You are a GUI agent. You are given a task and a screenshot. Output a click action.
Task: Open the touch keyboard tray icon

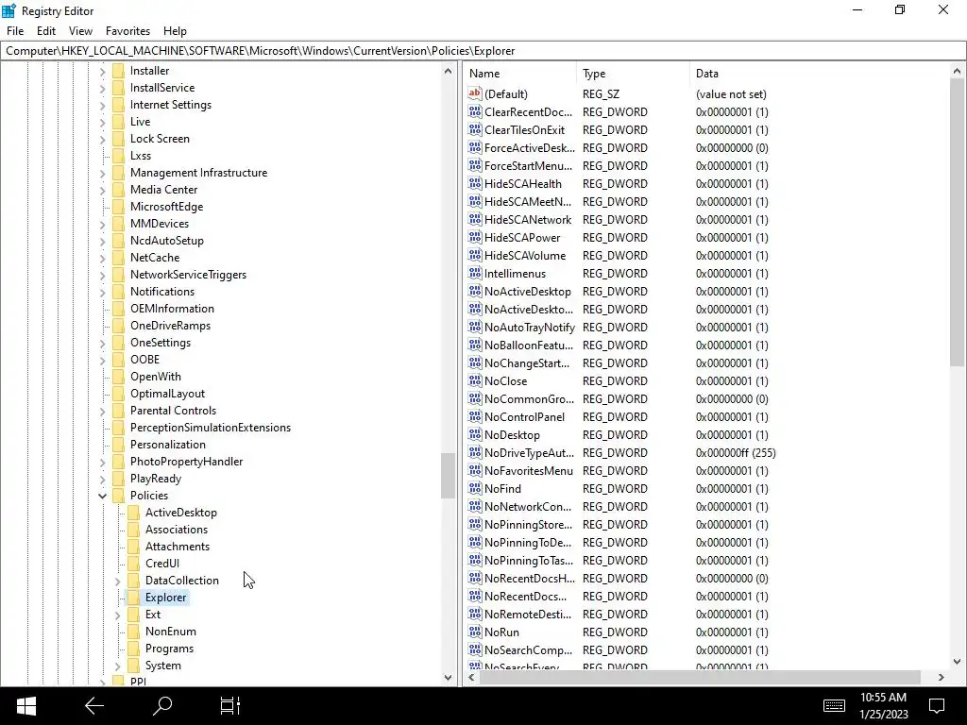click(x=834, y=706)
